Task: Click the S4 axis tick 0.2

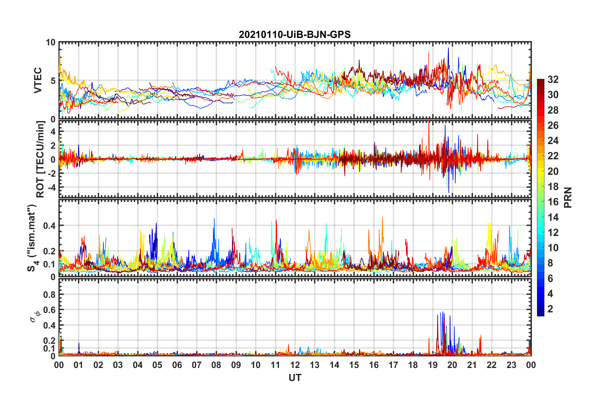Action: click(x=50, y=251)
